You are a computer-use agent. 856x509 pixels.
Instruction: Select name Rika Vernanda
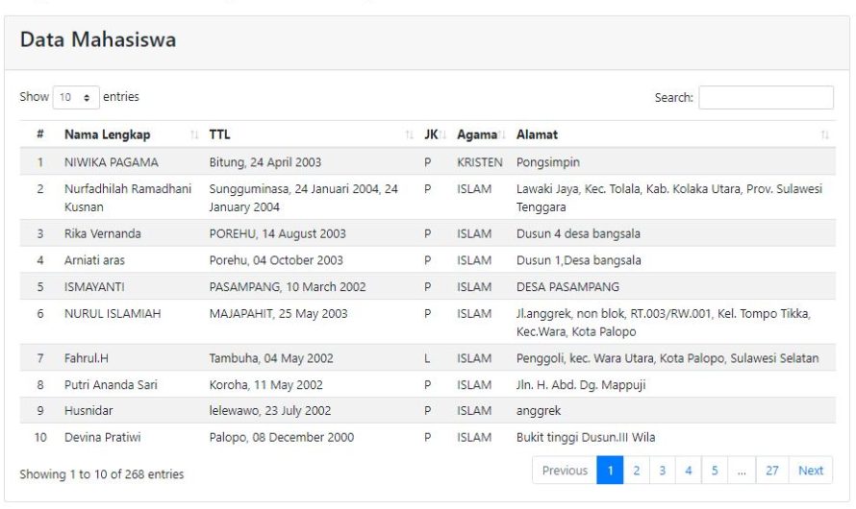click(x=103, y=233)
